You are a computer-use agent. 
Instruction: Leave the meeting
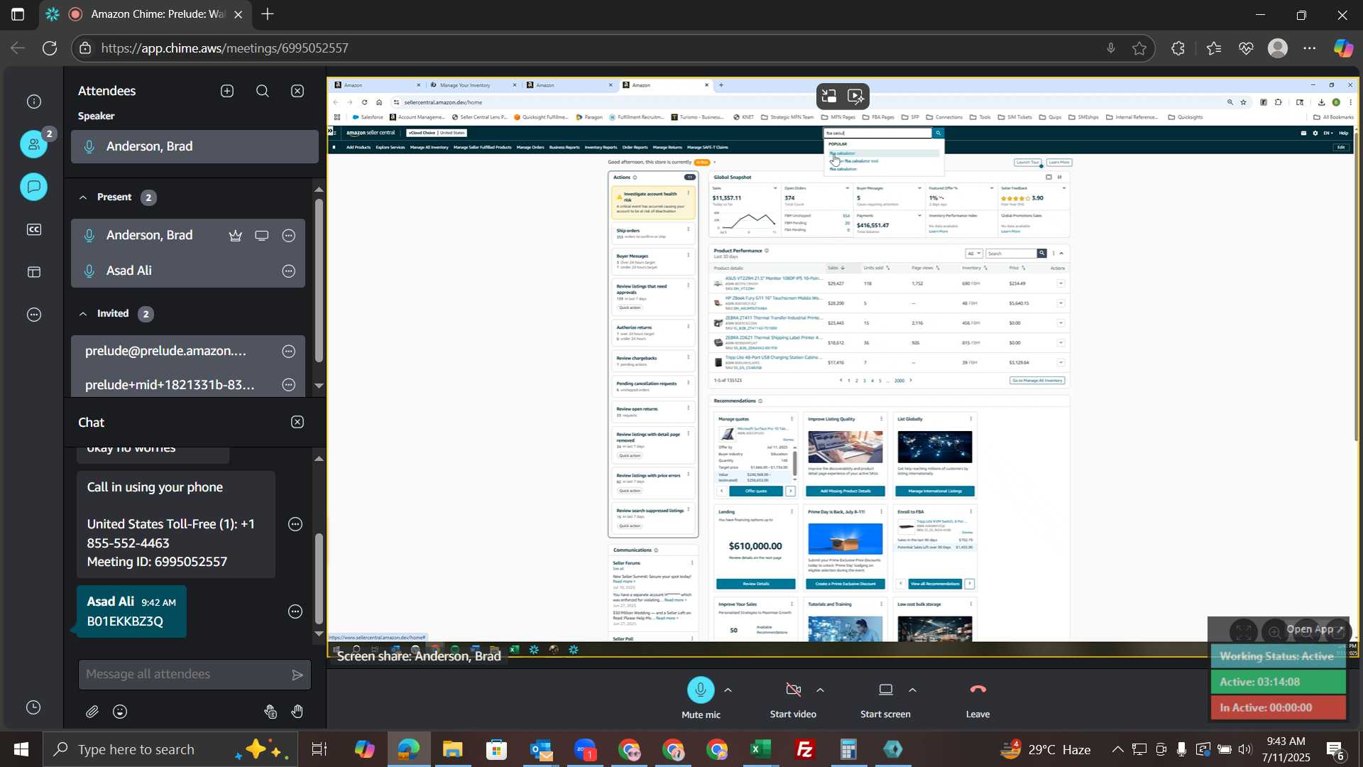tap(978, 690)
